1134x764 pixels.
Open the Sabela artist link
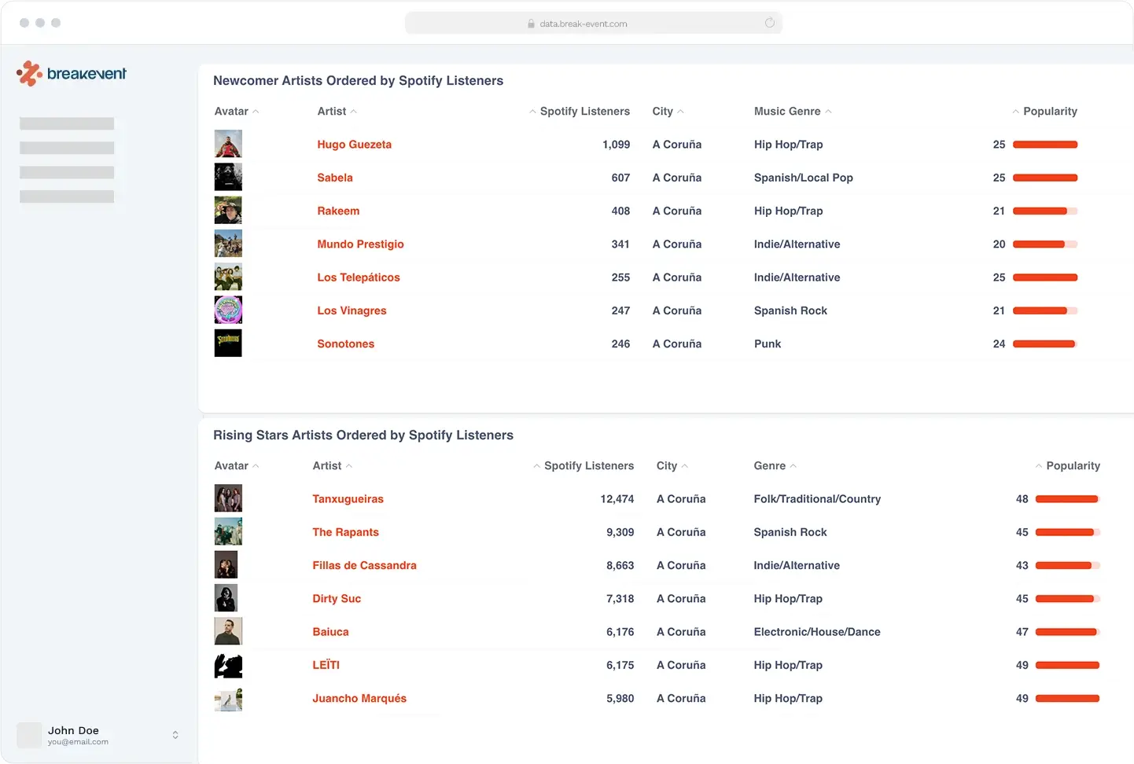click(335, 178)
